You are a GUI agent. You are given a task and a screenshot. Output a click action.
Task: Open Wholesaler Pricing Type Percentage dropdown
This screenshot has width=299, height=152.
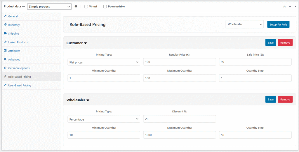[104, 119]
